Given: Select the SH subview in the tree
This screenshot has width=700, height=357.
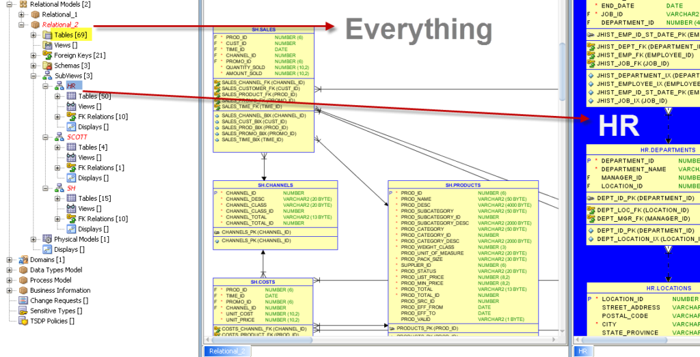Looking at the screenshot, I should (71, 188).
